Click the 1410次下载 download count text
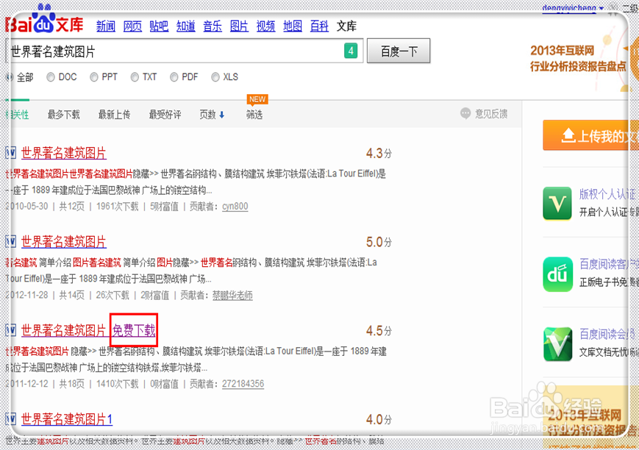Image resolution: width=639 pixels, height=450 pixels. [x=118, y=384]
